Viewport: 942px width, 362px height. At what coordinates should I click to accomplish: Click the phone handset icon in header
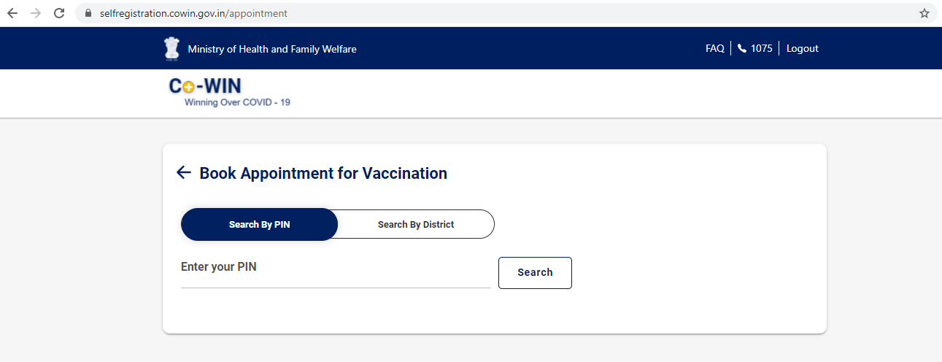point(742,48)
